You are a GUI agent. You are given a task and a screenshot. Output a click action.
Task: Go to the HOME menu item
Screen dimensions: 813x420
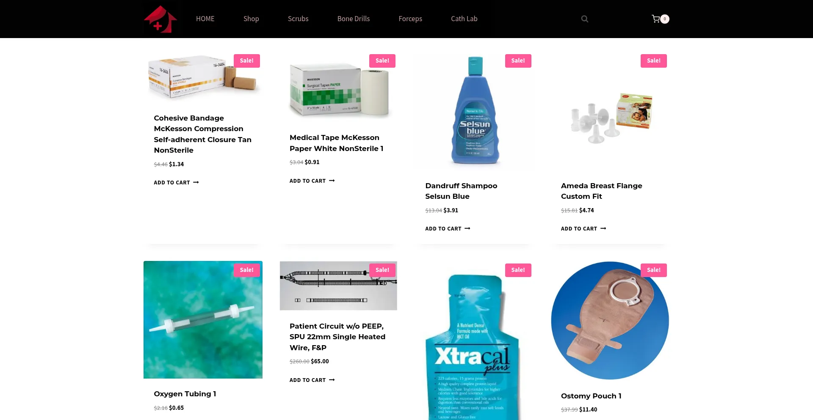(x=205, y=19)
